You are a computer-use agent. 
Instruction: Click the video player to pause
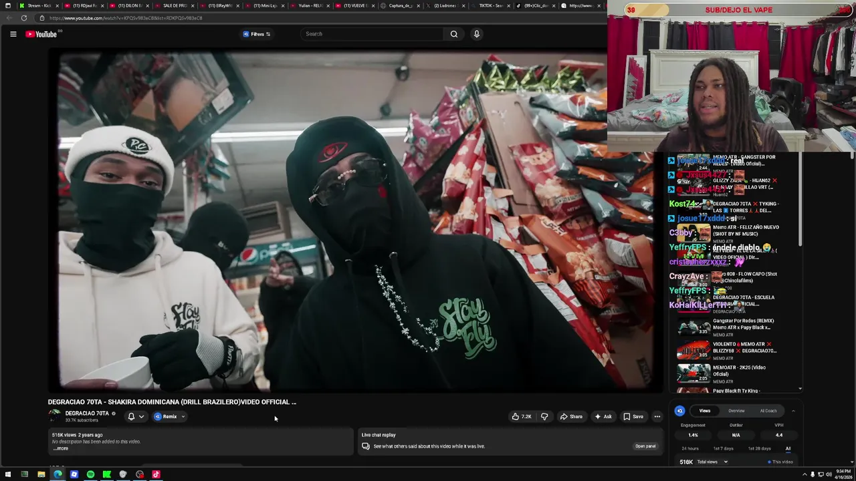(356, 220)
